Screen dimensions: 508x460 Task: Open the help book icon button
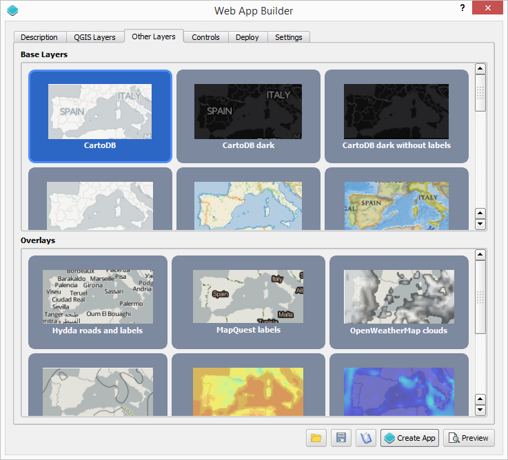pos(365,438)
